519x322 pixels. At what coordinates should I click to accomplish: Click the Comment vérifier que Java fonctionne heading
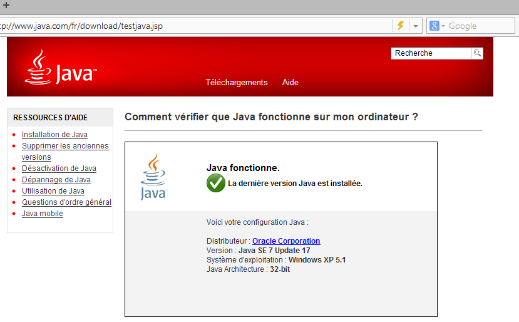pos(272,117)
